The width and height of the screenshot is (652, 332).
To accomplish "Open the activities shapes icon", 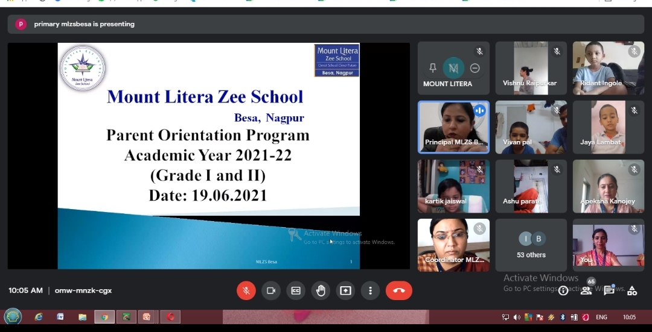I will [x=632, y=290].
